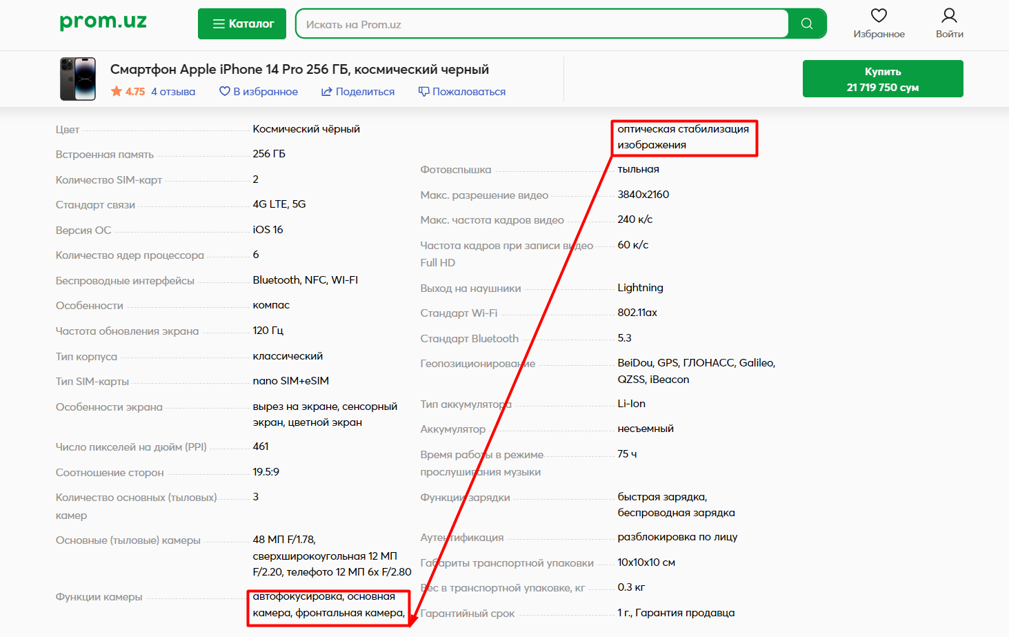Image resolution: width=1009 pixels, height=637 pixels.
Task: Click the разблокировка по лицу value
Action: pyautogui.click(x=678, y=537)
